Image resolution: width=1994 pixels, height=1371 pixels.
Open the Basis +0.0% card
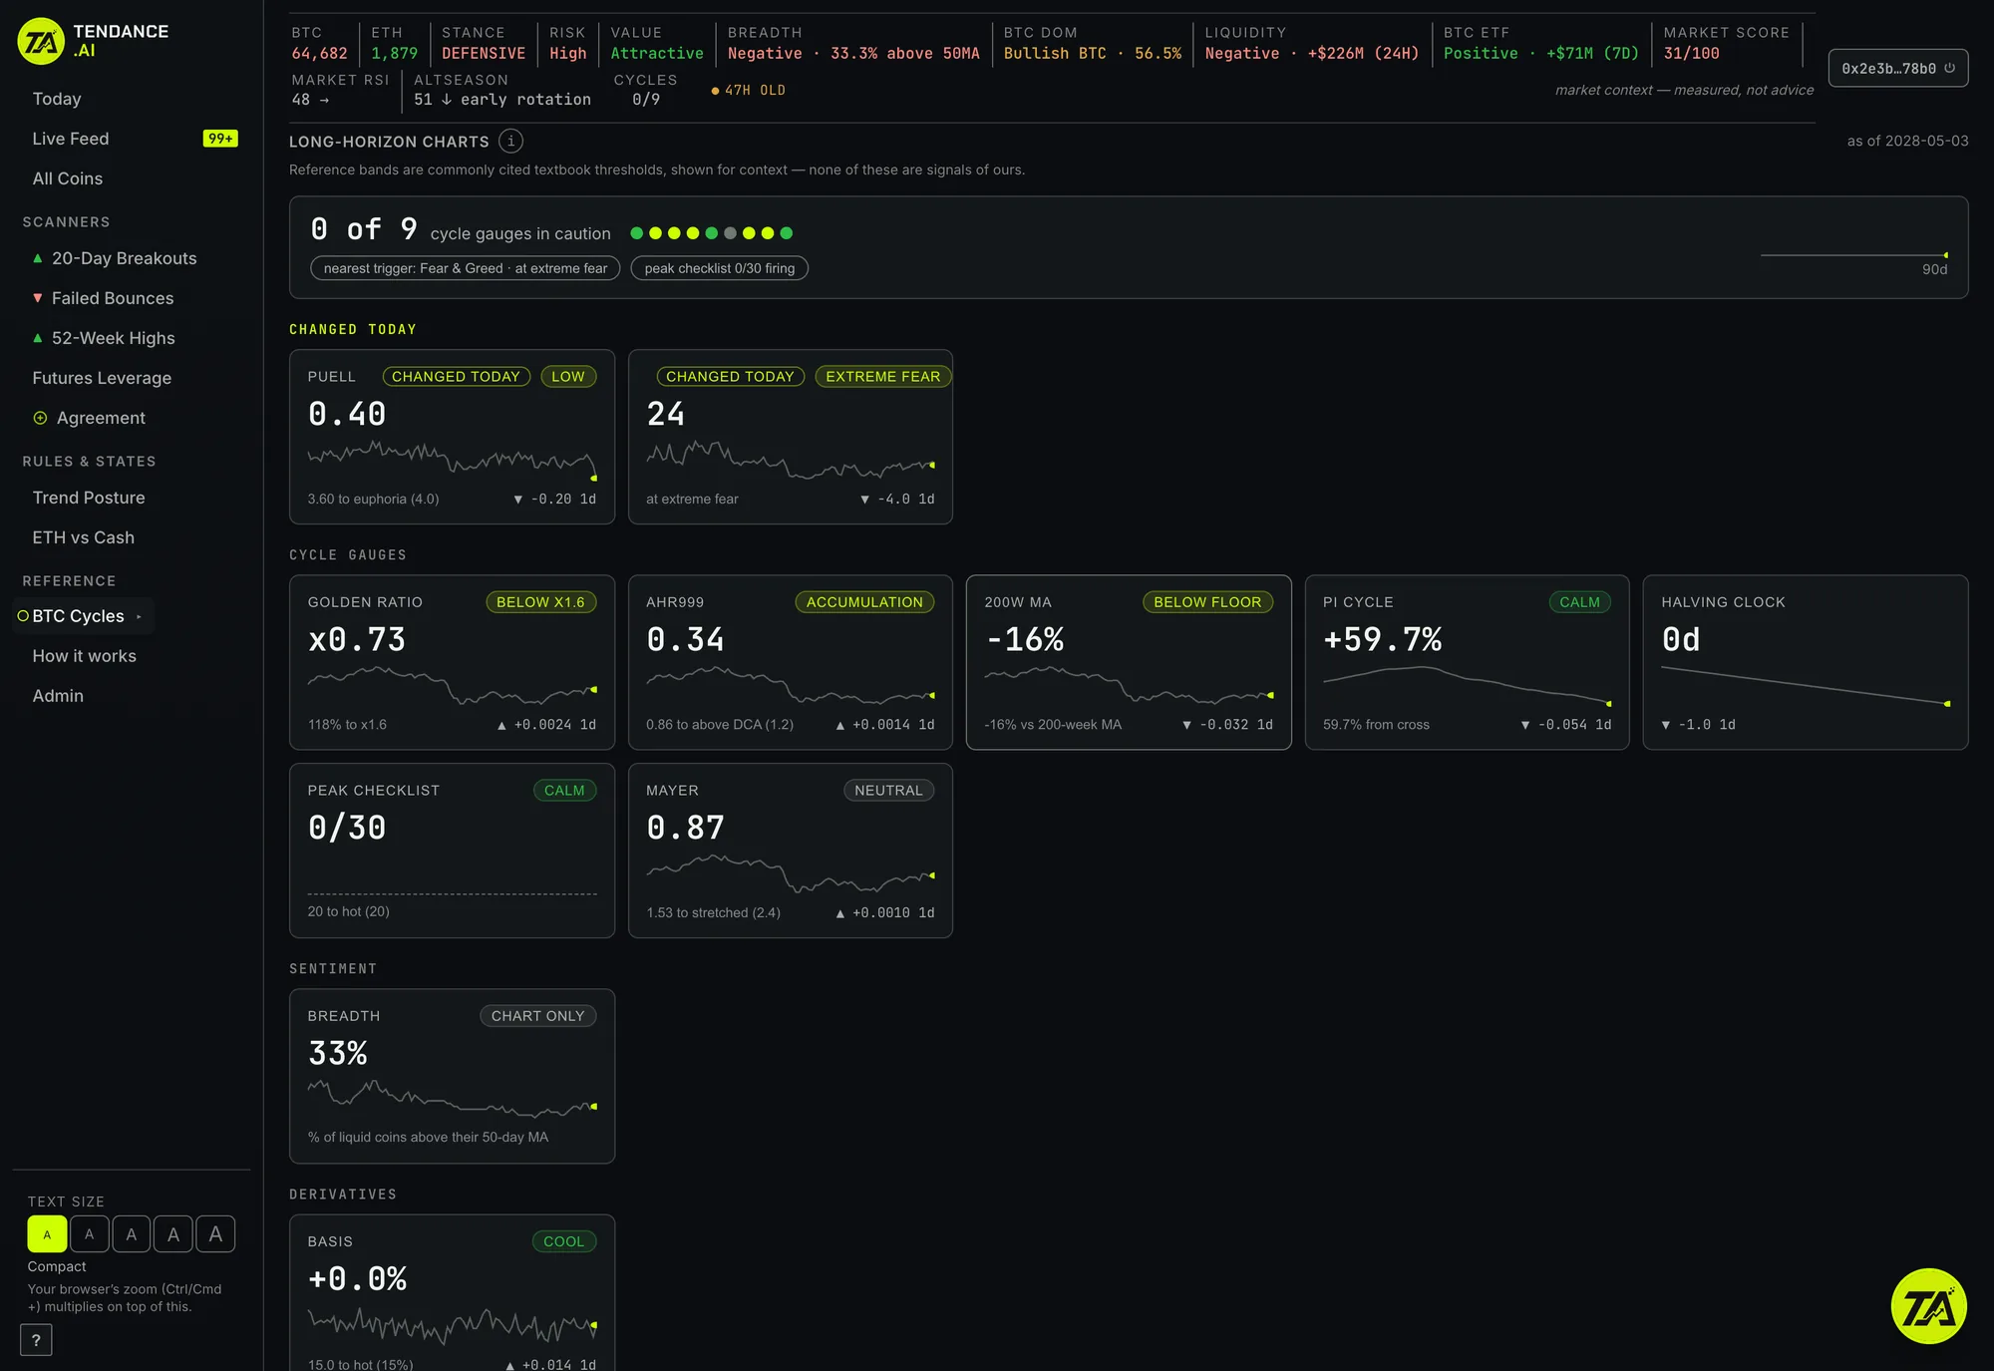coord(452,1293)
